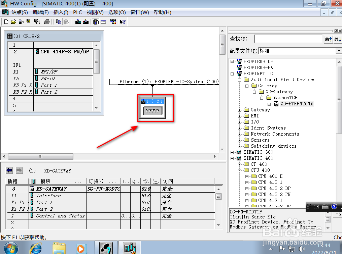342x254 pixels.
Task: Expand the Network Components folder
Action: pos(239,134)
